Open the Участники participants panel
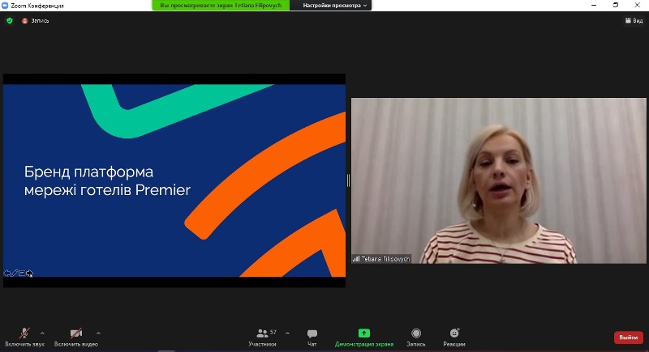The width and height of the screenshot is (649, 352). (262, 337)
